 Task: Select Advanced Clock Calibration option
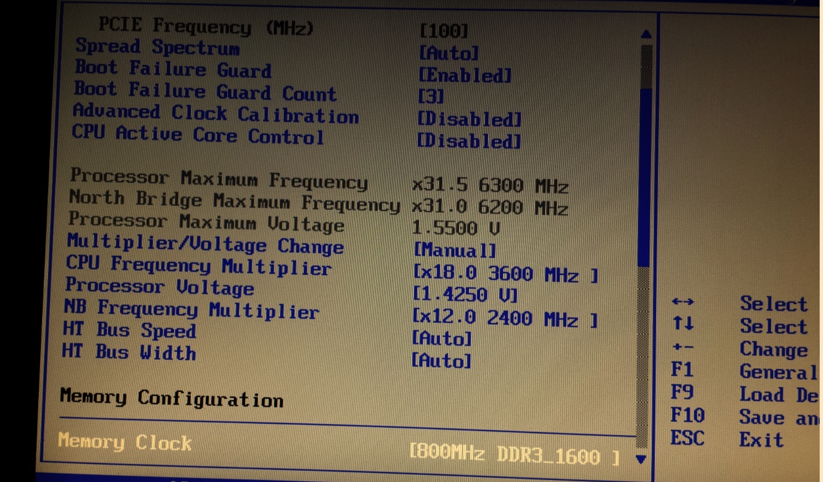[215, 113]
